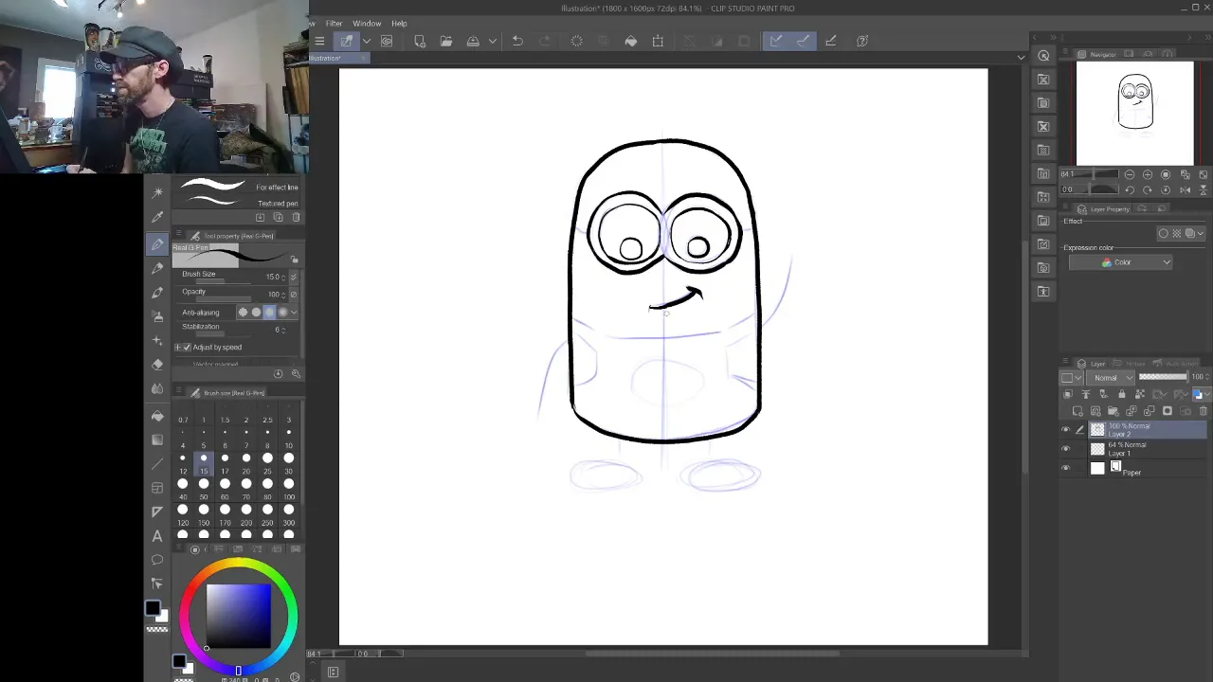The image size is (1213, 682).
Task: Toggle visibility of the Paper layer
Action: (1065, 468)
